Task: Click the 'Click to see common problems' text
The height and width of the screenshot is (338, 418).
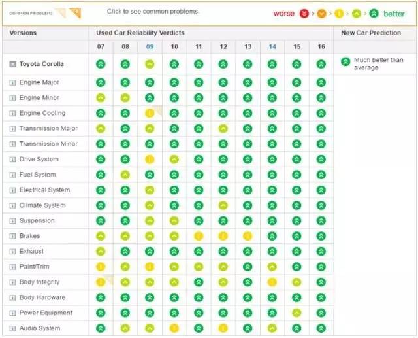Action: click(x=153, y=12)
